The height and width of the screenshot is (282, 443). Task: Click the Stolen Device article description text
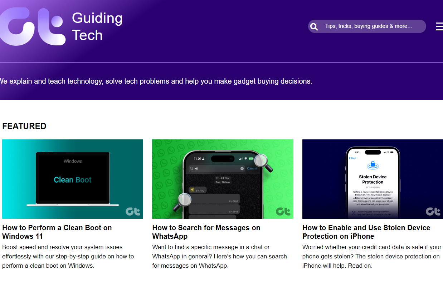point(371,256)
